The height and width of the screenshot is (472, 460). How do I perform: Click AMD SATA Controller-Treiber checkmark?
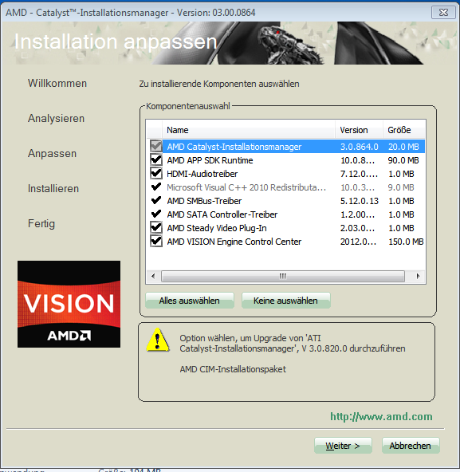click(x=156, y=214)
